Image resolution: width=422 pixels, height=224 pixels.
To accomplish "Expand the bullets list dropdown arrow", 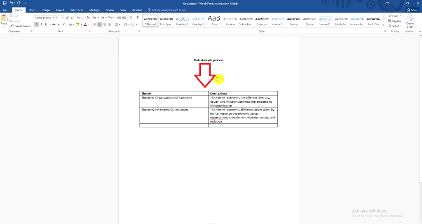I will [x=98, y=18].
